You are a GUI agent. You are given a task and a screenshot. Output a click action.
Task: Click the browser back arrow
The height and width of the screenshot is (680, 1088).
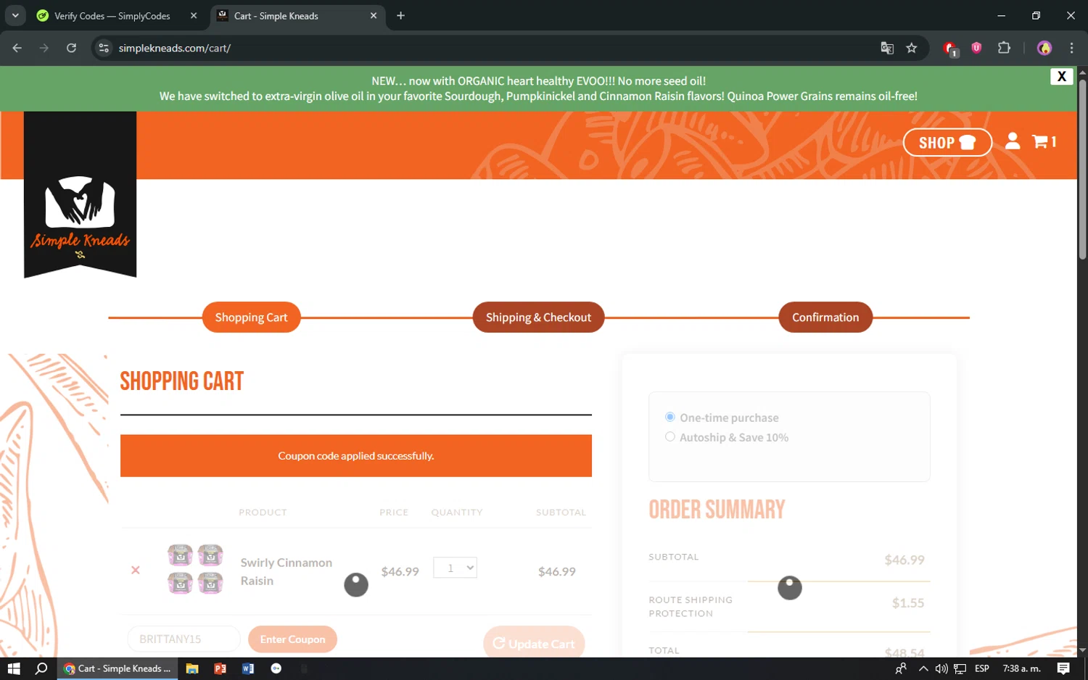coord(17,48)
